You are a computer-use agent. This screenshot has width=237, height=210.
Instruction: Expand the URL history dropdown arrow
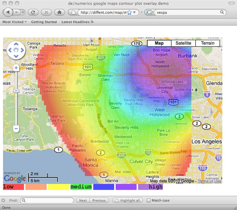coord(134,12)
